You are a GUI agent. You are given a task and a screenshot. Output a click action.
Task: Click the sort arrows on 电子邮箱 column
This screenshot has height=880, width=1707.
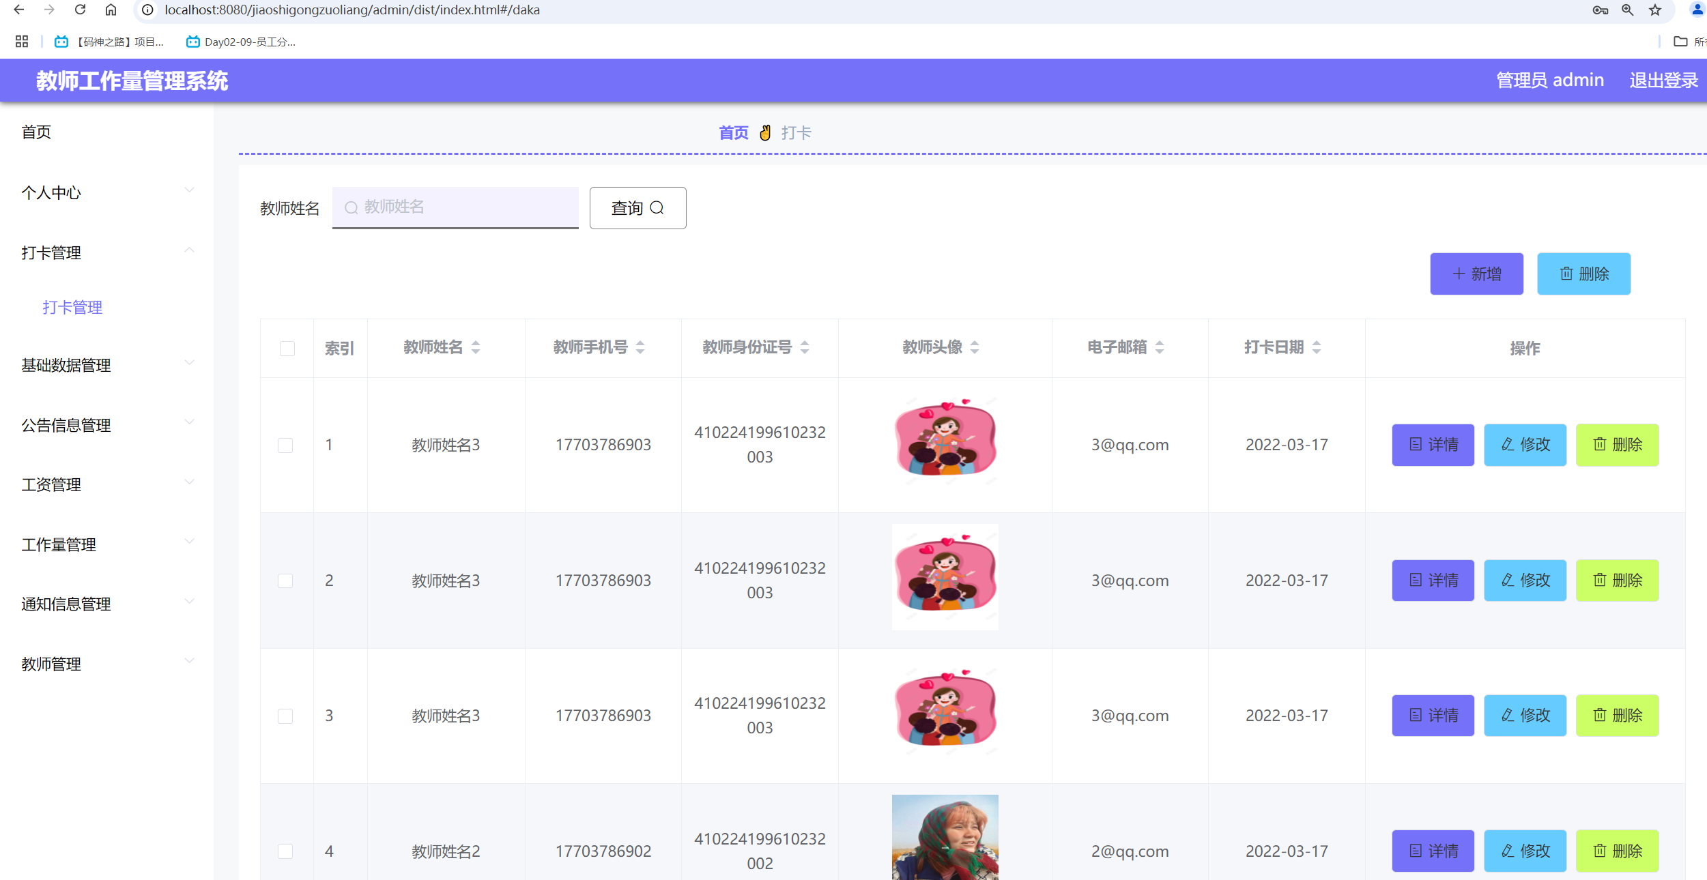[1160, 348]
